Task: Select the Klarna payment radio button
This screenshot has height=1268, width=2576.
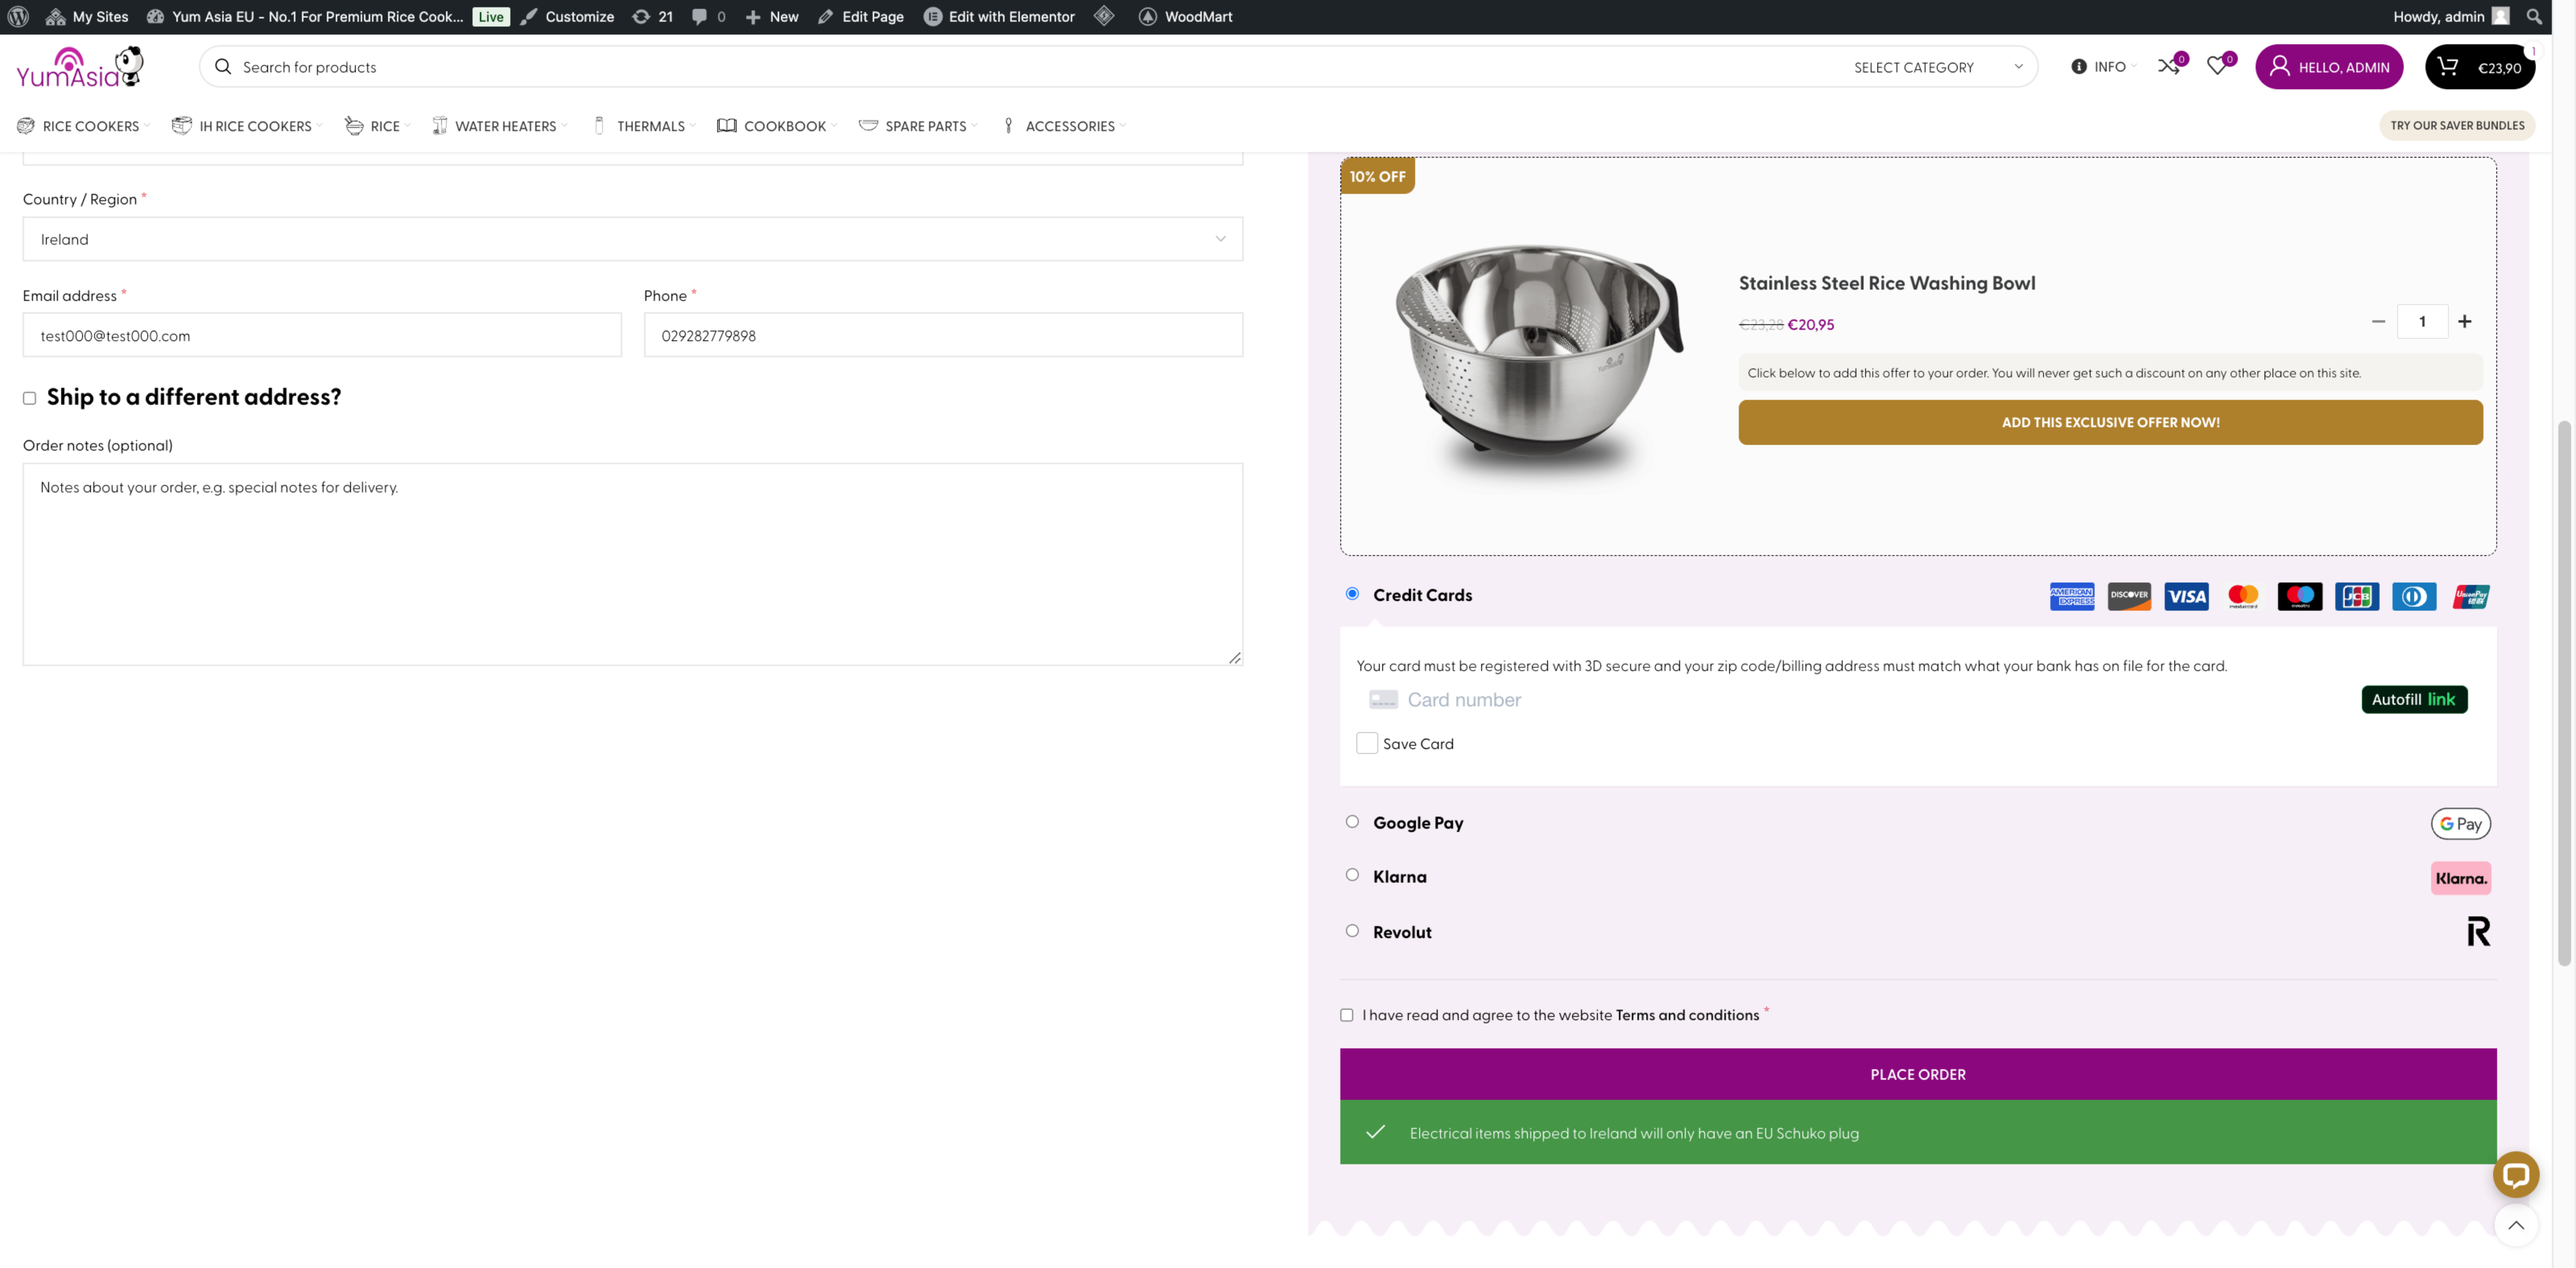Action: (x=1352, y=875)
